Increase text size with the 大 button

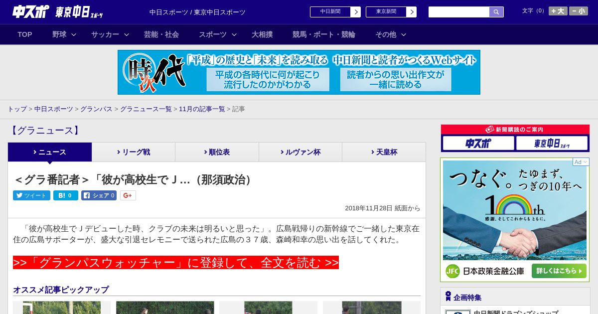[558, 11]
